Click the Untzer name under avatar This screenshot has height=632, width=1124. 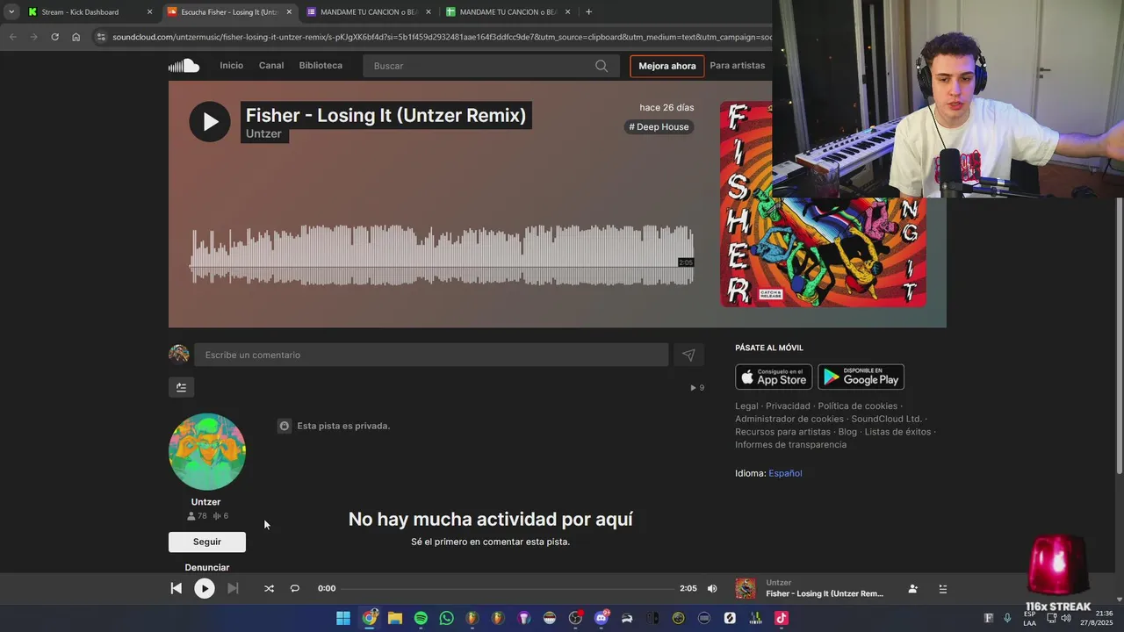pos(206,502)
